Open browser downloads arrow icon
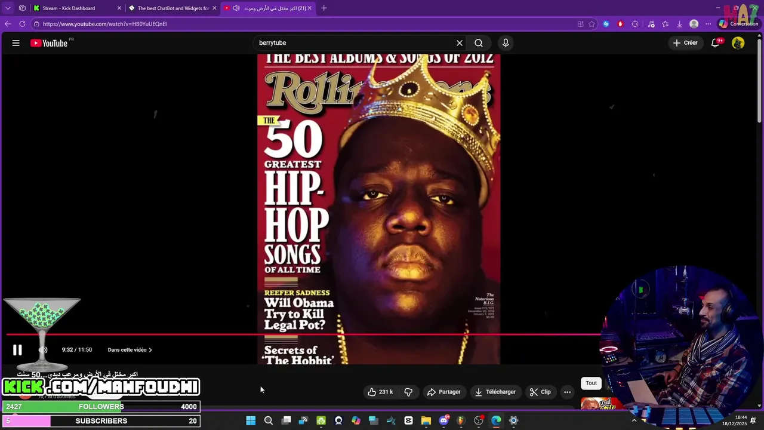Image resolution: width=764 pixels, height=430 pixels. (x=680, y=24)
